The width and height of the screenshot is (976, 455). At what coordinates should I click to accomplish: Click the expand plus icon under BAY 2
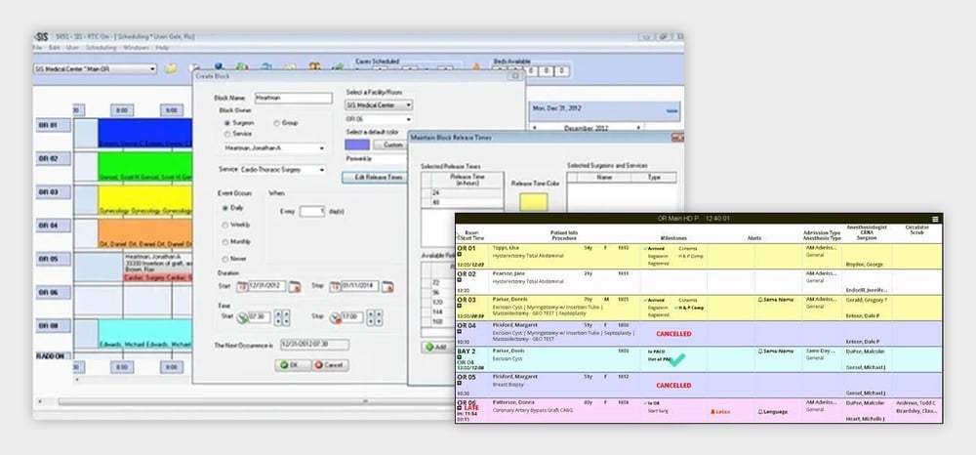[460, 357]
